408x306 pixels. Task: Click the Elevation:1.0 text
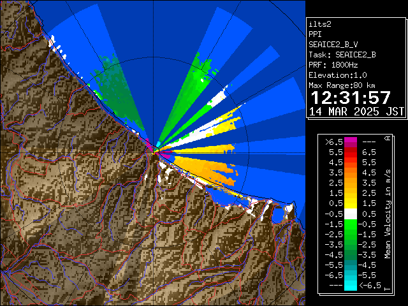pyautogui.click(x=338, y=75)
